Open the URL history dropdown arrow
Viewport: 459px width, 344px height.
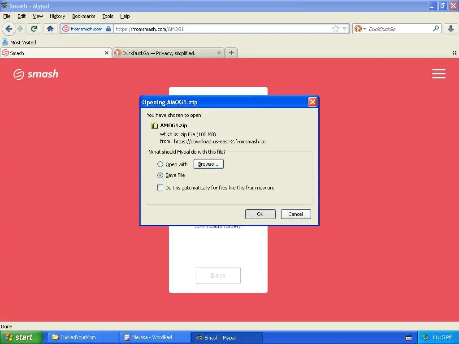point(345,29)
